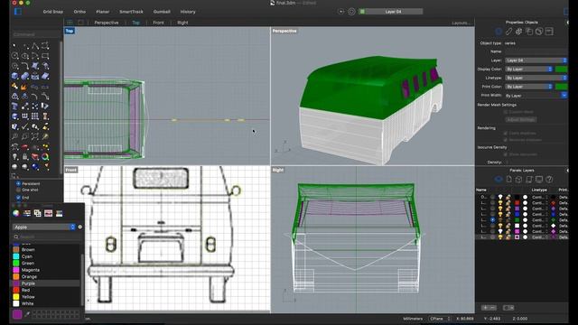This screenshot has width=578, height=325.
Task: Select the Zoom Extents tool
Action: tap(35, 136)
